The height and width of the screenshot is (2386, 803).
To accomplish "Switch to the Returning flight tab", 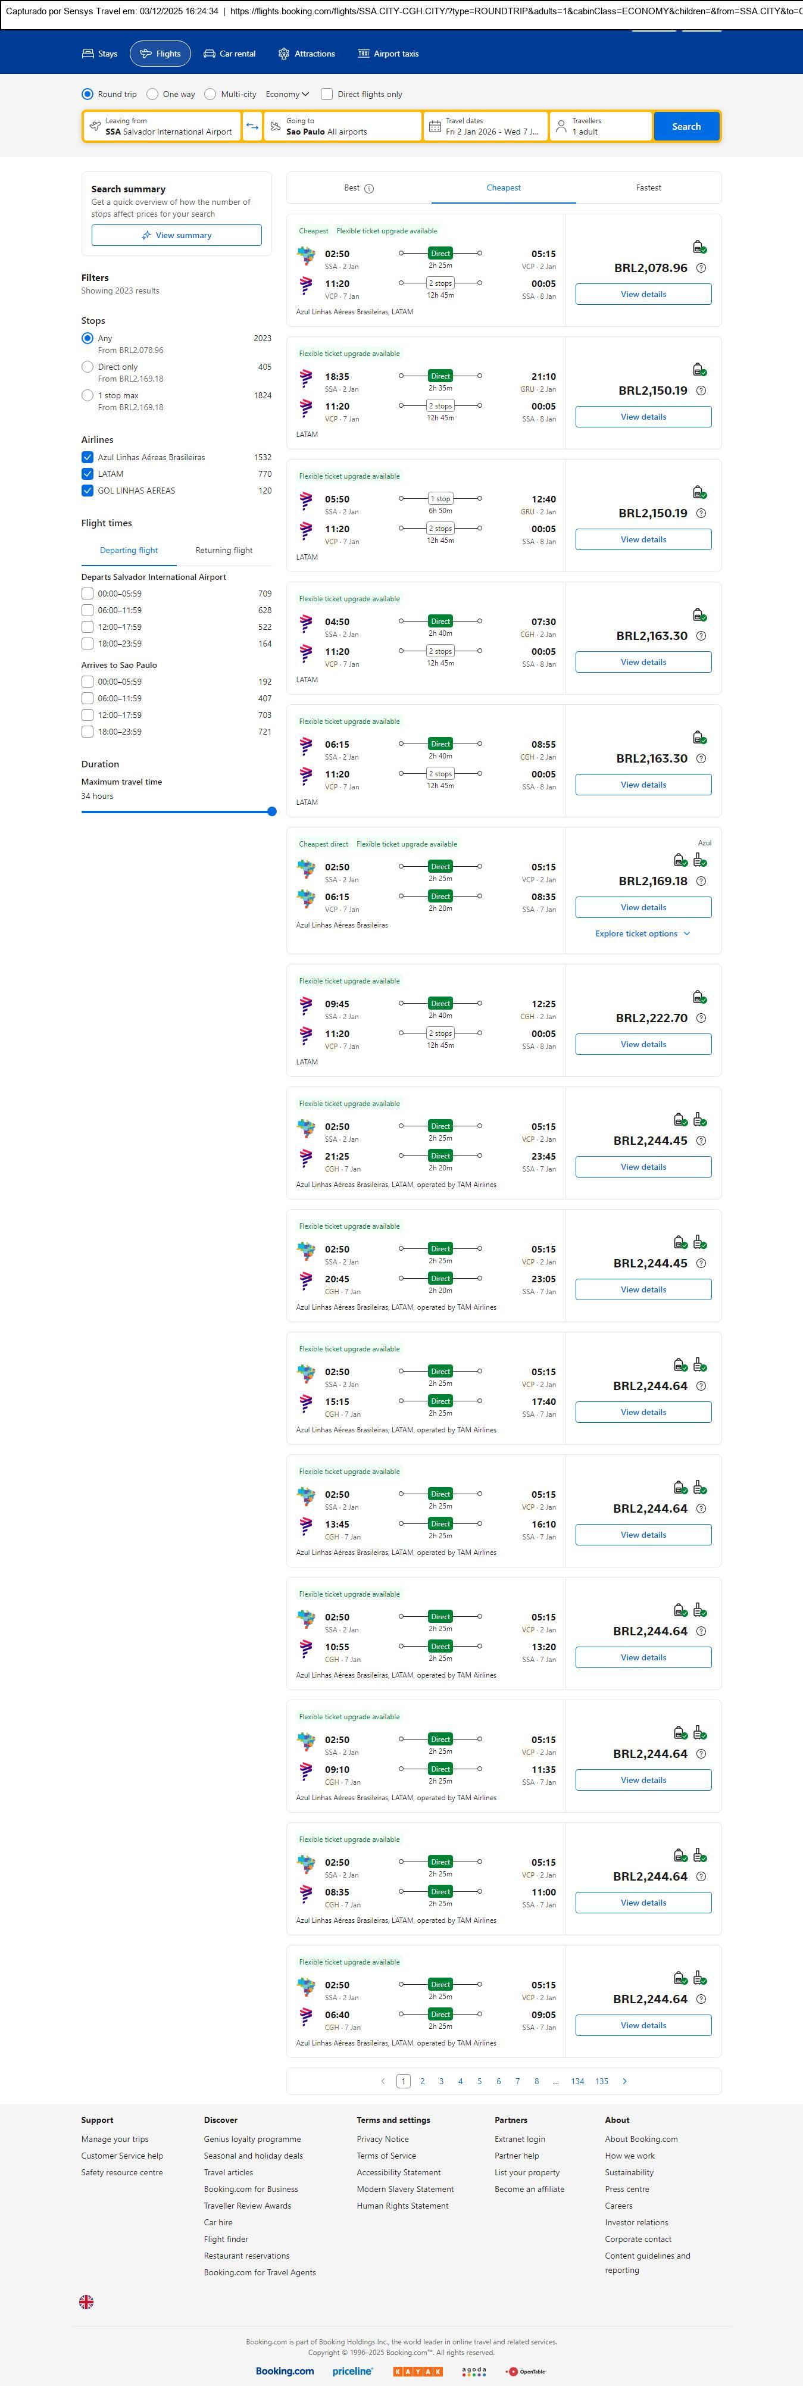I will tap(224, 550).
